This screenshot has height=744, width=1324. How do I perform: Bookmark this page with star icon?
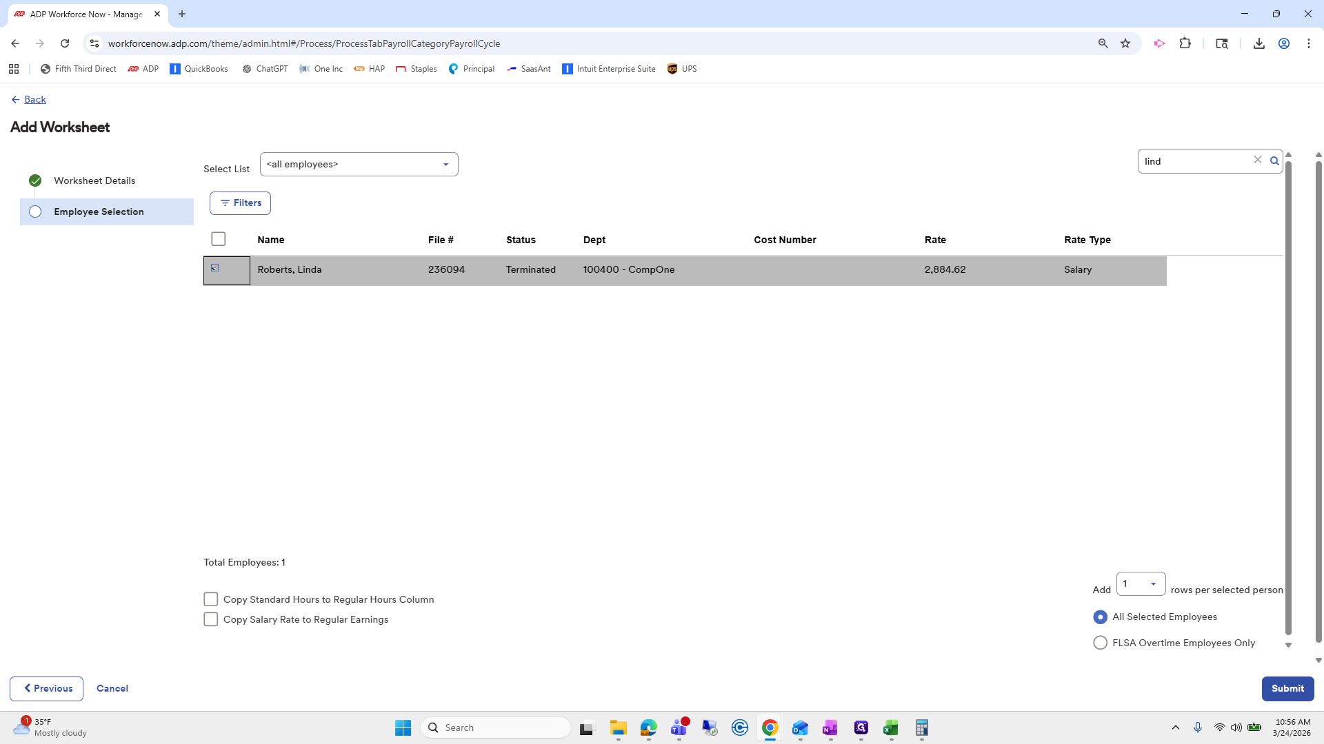point(1125,43)
